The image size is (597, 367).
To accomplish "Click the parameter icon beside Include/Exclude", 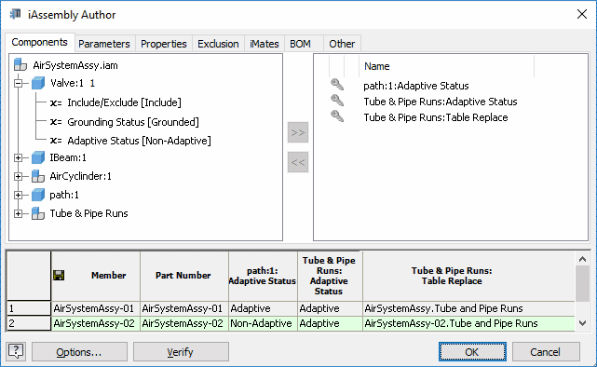I will click(56, 102).
